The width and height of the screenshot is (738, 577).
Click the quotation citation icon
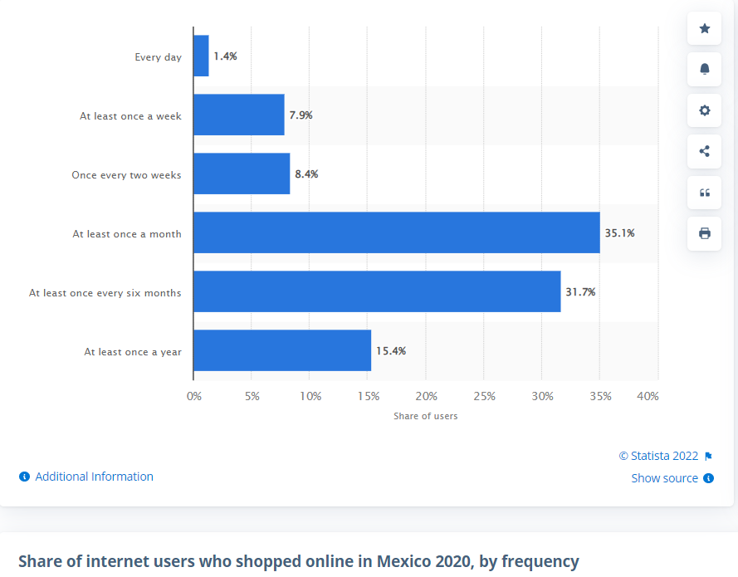click(705, 193)
